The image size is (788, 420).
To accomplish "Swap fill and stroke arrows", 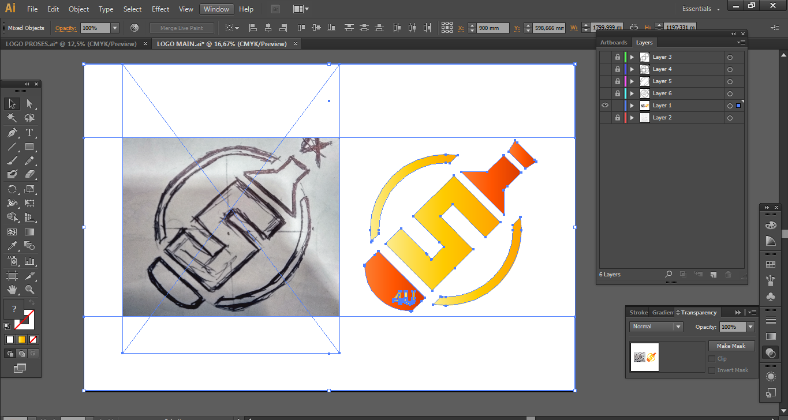I will tap(31, 302).
